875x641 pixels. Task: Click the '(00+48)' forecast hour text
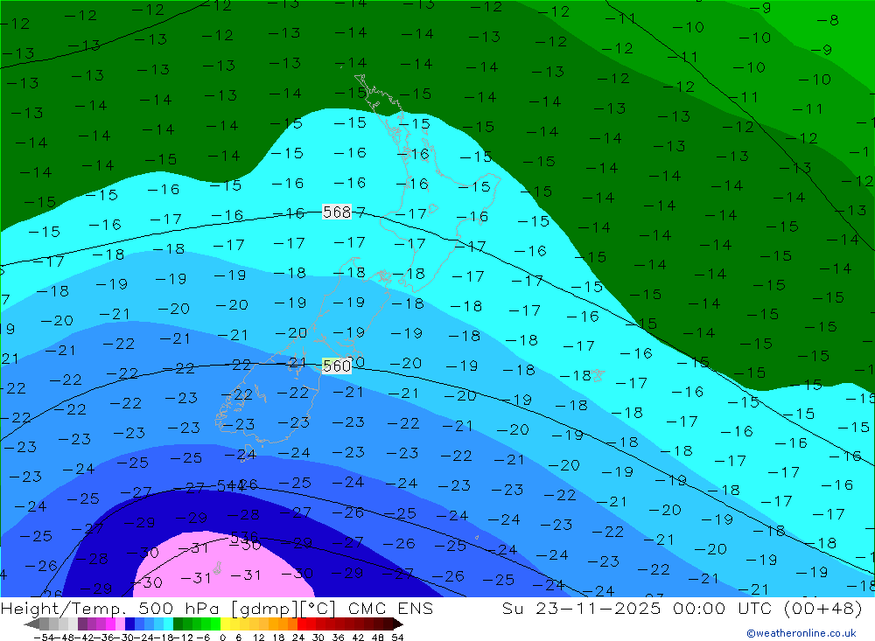click(823, 609)
